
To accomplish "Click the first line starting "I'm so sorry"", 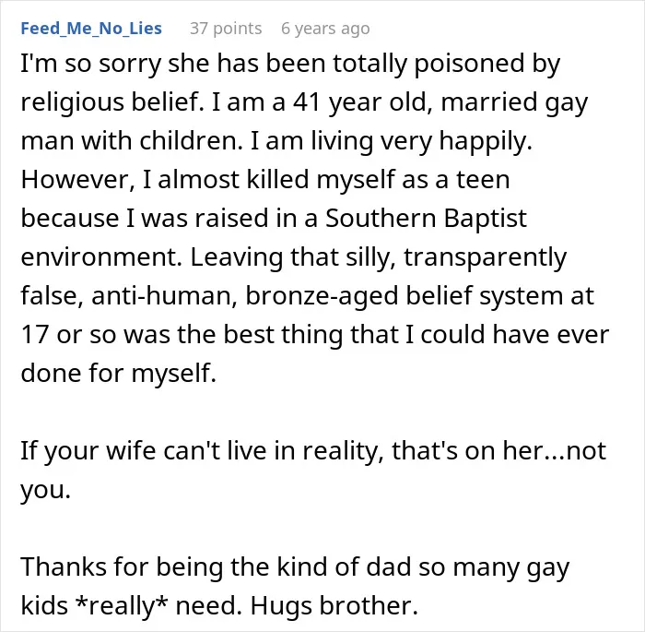I will [290, 65].
